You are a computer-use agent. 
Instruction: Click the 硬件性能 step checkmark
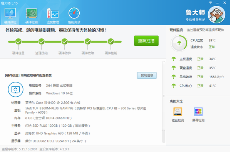pyautogui.click(x=111, y=41)
